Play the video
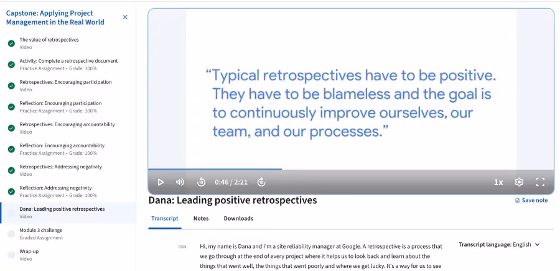The width and height of the screenshot is (560, 271). coord(161,182)
